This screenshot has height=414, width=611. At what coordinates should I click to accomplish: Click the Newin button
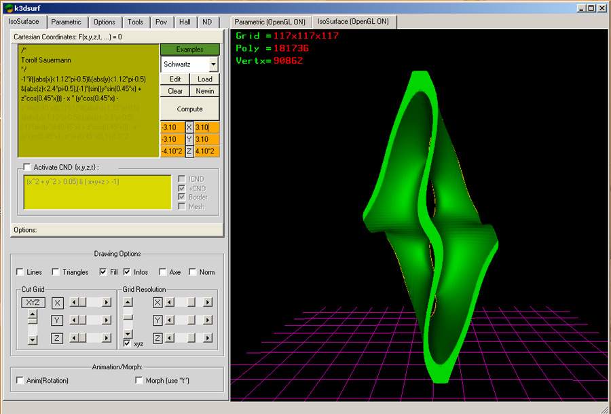click(x=205, y=91)
